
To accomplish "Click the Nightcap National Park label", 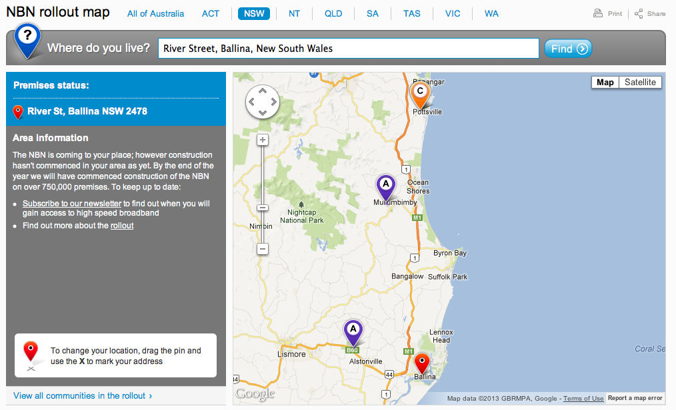I will point(302,216).
